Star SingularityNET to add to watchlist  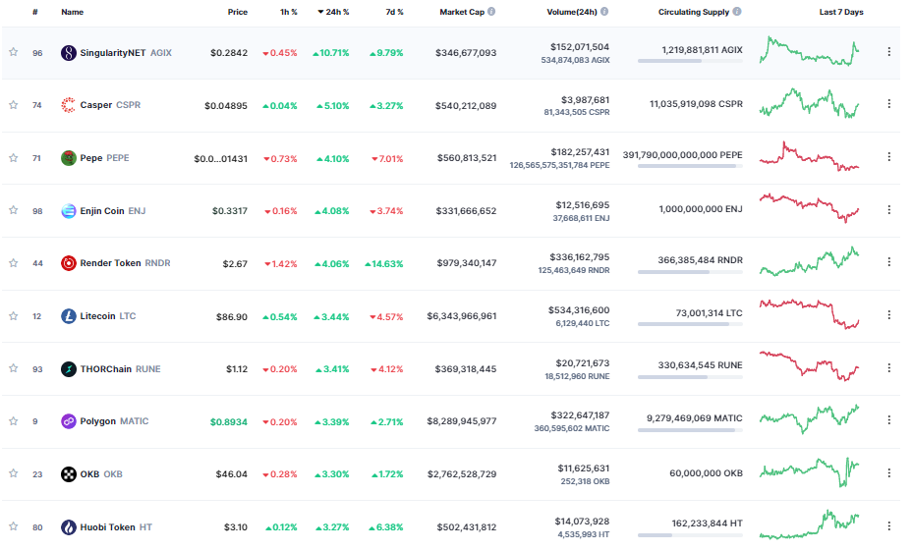coord(14,52)
